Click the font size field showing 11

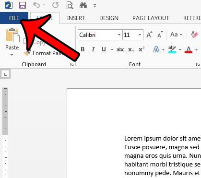pyautogui.click(x=130, y=35)
